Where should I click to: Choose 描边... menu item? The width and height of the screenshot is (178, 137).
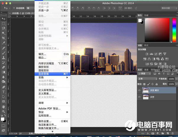click(x=52, y=58)
